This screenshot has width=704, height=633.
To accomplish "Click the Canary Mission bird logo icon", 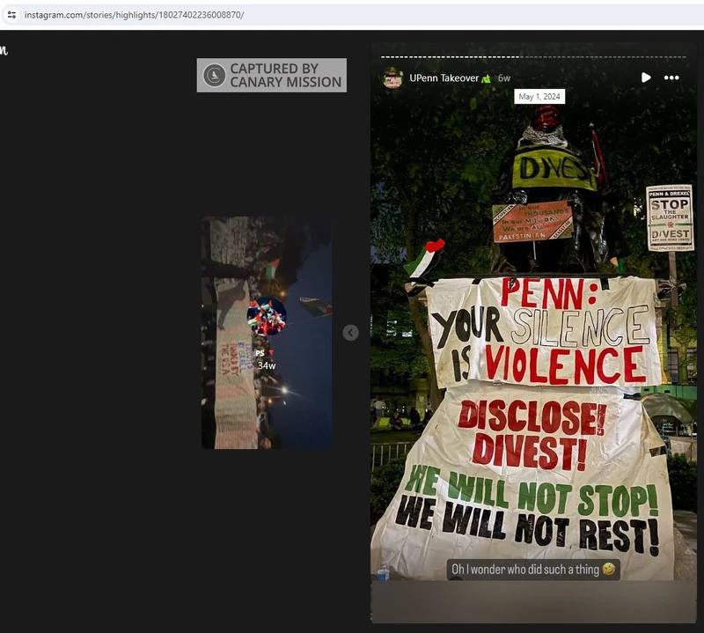I will tap(214, 76).
